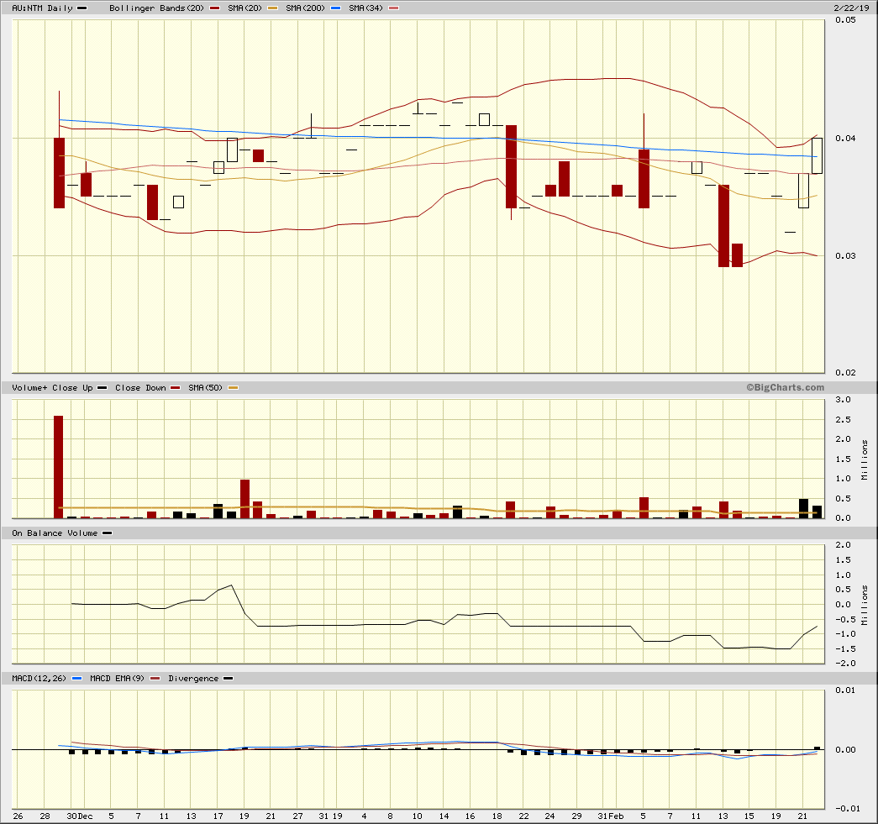
Task: Click the final hollow candlestick on the price chart
Action: point(817,155)
